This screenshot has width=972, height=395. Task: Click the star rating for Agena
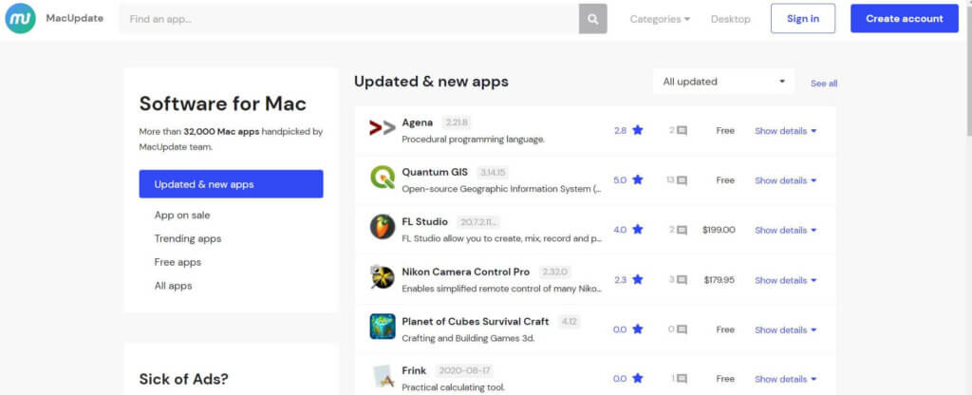[x=628, y=131]
